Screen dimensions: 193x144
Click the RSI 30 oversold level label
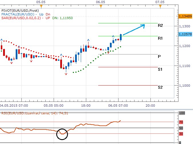tap(180, 133)
